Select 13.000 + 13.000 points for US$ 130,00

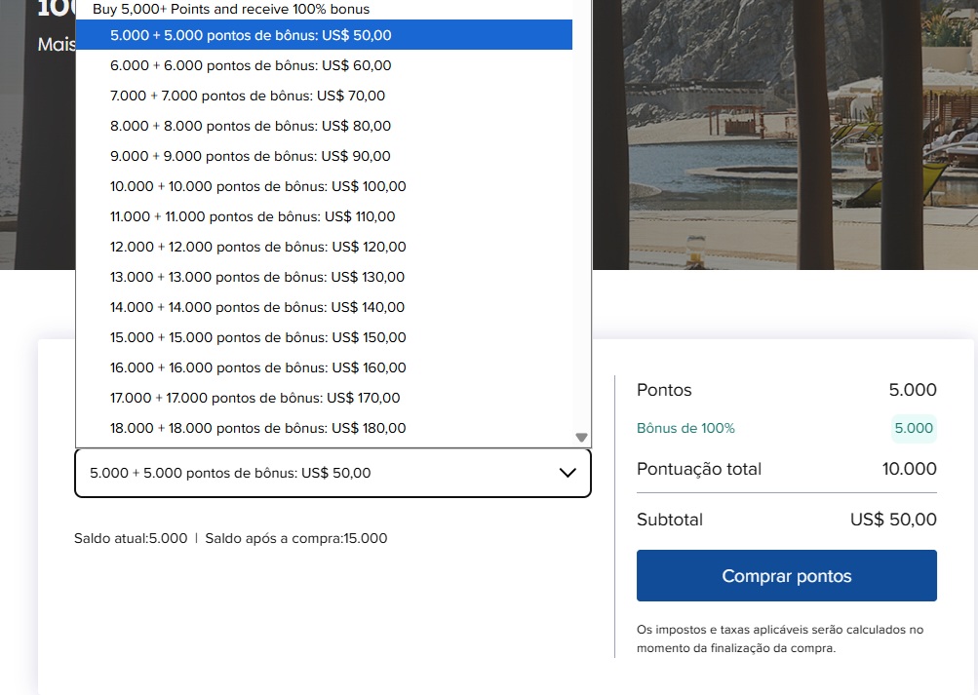[257, 277]
